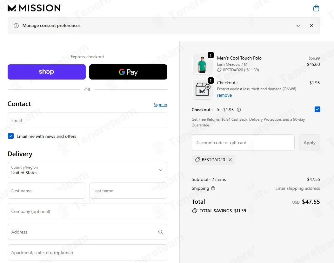Click the Subtotal · 2 items label
The height and width of the screenshot is (263, 334).
tap(209, 179)
